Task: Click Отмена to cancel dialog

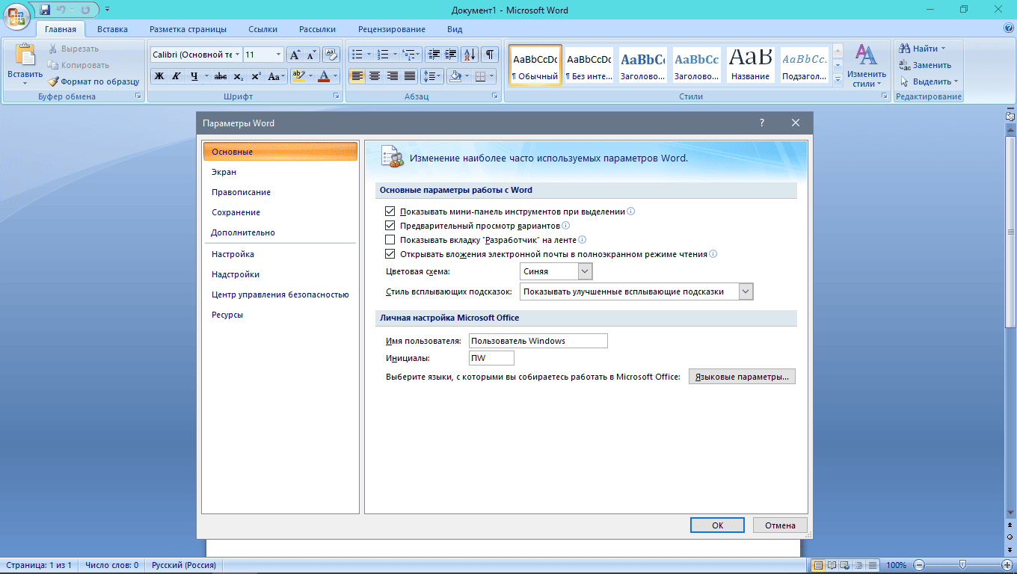Action: click(x=780, y=525)
